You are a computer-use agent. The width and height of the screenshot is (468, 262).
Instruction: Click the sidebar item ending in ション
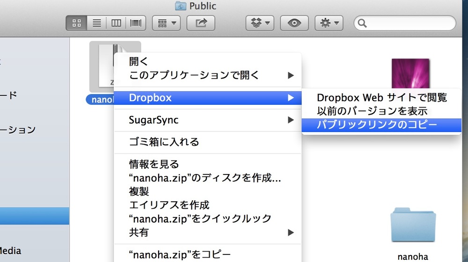pyautogui.click(x=18, y=130)
